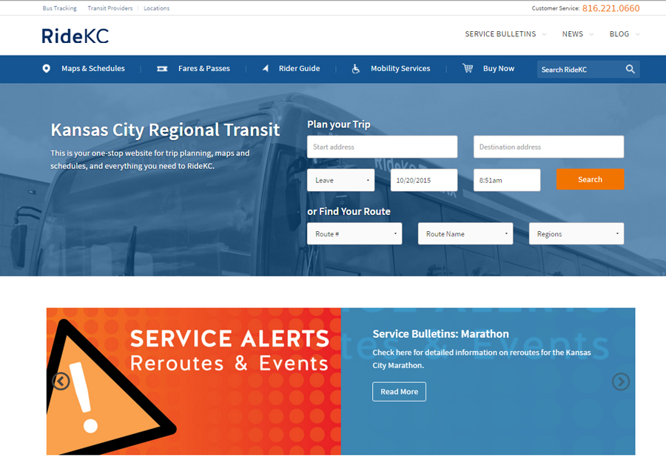The height and width of the screenshot is (463, 666).
Task: Click the arrow icon beside Rider Guide
Action: click(266, 68)
